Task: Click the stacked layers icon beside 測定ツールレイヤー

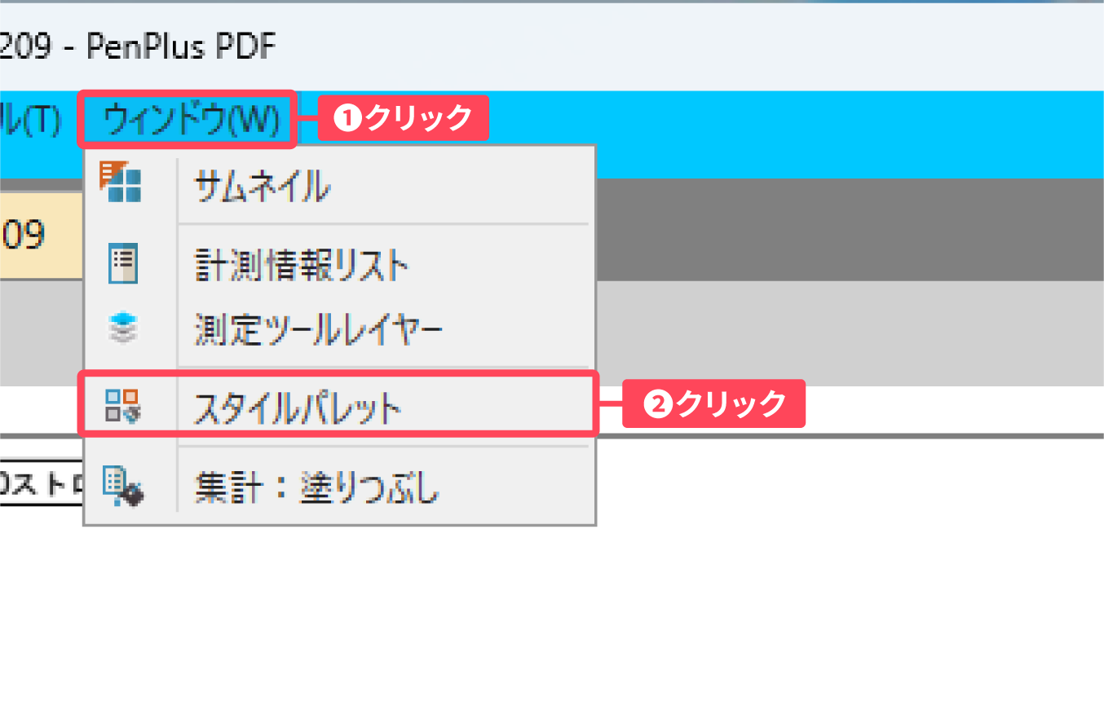Action: [122, 328]
